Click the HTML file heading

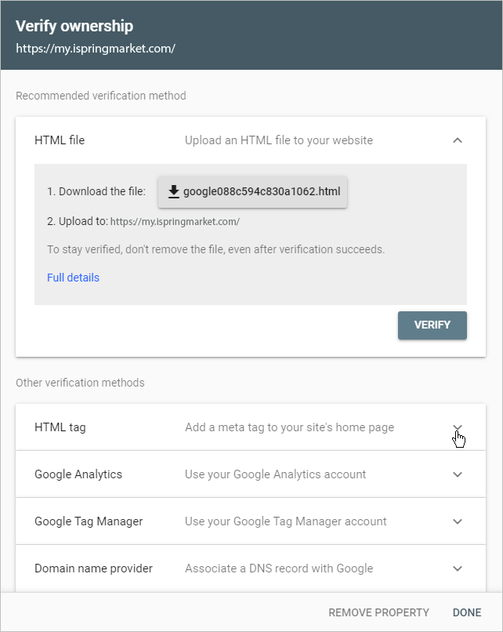[60, 140]
